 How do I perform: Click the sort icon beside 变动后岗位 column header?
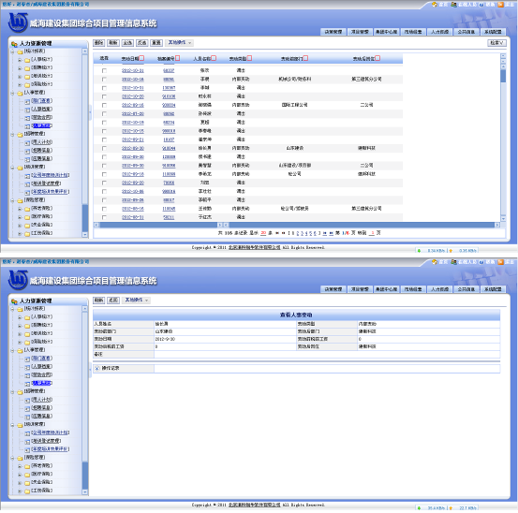tap(377, 58)
